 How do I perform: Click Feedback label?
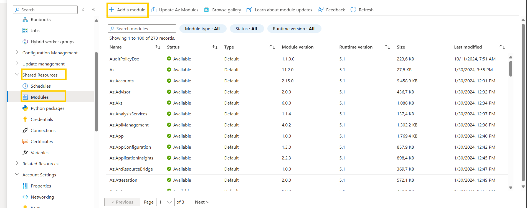point(335,10)
